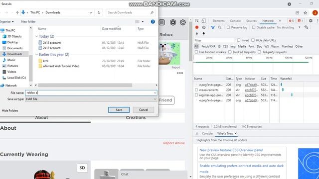Select the Fetch/XHR filter type

click(x=208, y=46)
